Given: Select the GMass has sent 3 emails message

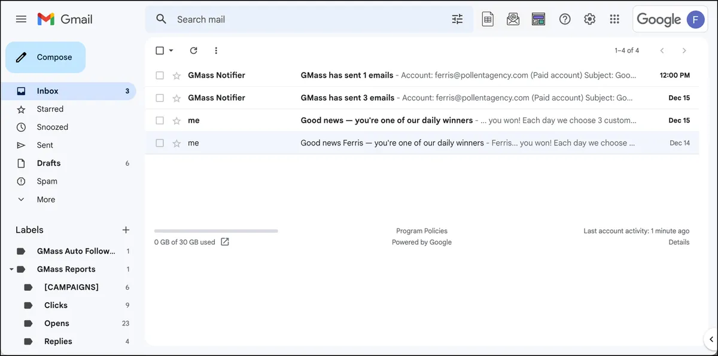Looking at the screenshot, I should click(160, 98).
